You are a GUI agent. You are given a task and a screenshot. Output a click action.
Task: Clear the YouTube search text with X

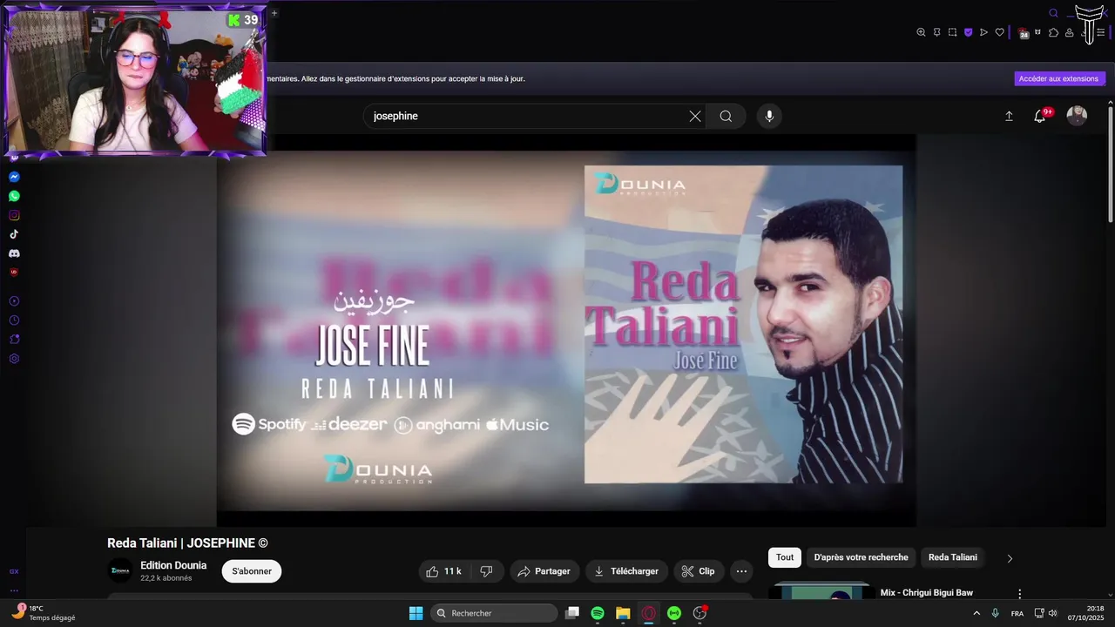(695, 116)
